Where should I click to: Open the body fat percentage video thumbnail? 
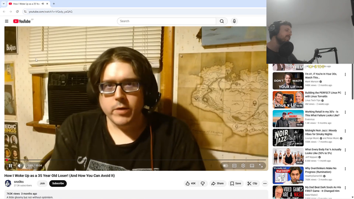pyautogui.click(x=288, y=156)
